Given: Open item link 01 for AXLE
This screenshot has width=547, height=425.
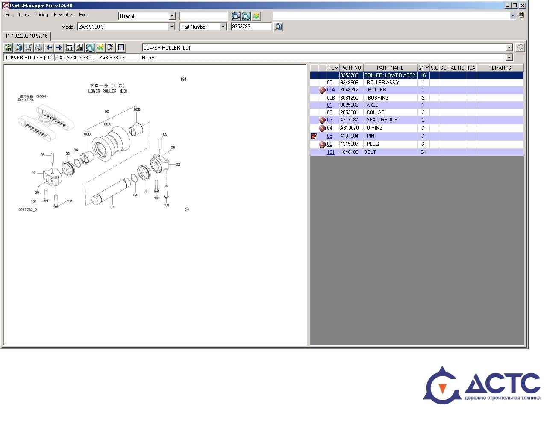Looking at the screenshot, I should (x=329, y=105).
